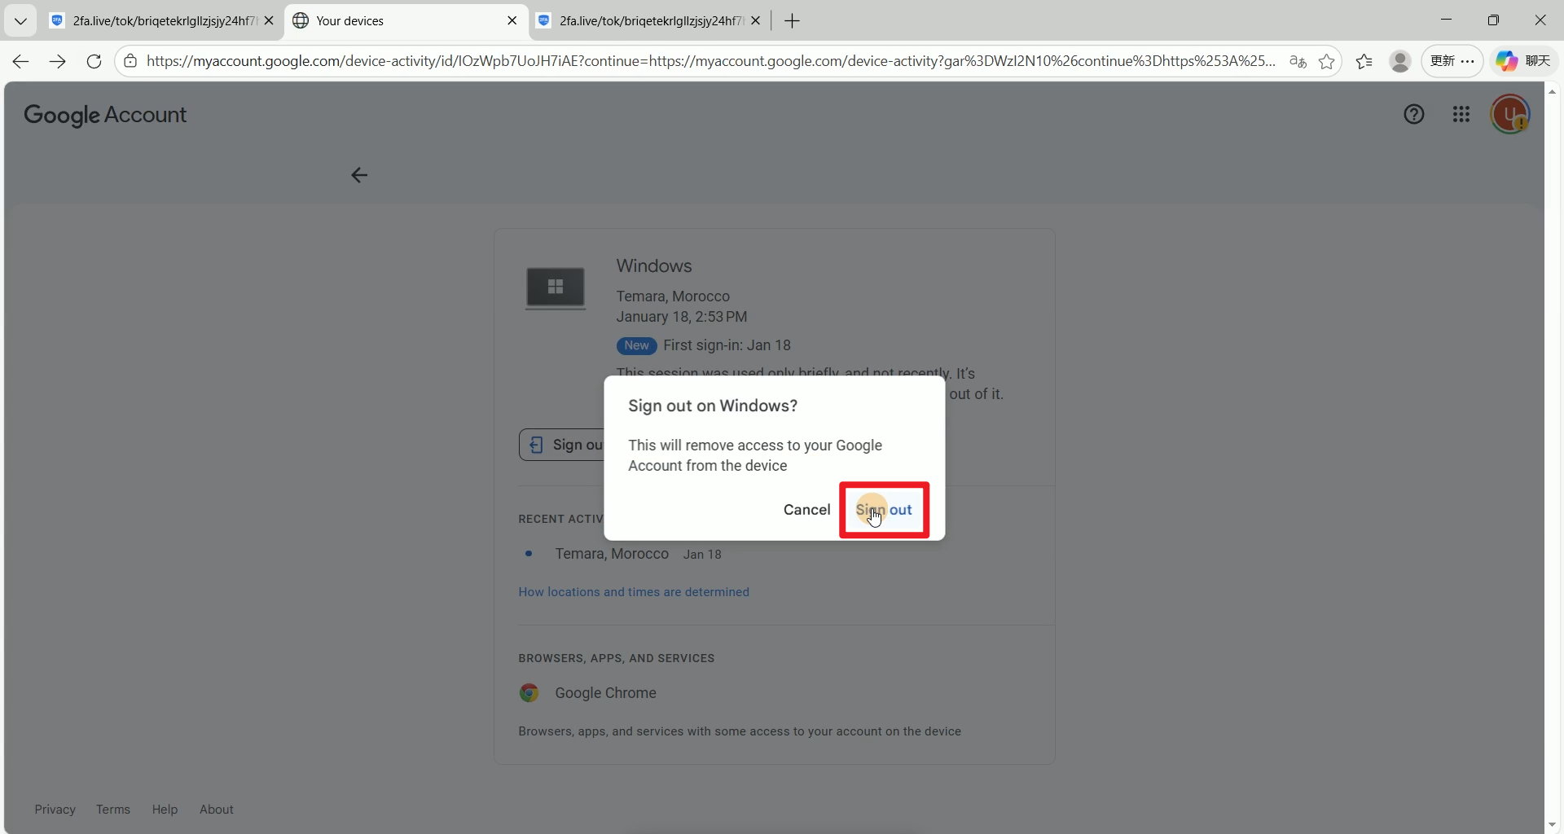Viewport: 1564px width, 834px height.
Task: Open the translate page icon
Action: pos(1298,61)
